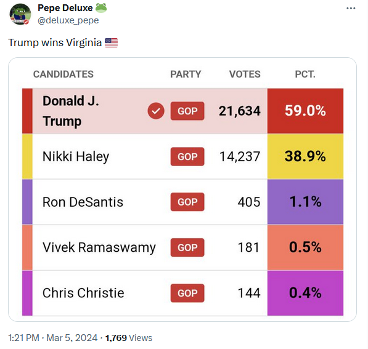Viewport: 368px width, 349px height.
Task: Select the purple 1.1% percentage cell
Action: coord(305,202)
